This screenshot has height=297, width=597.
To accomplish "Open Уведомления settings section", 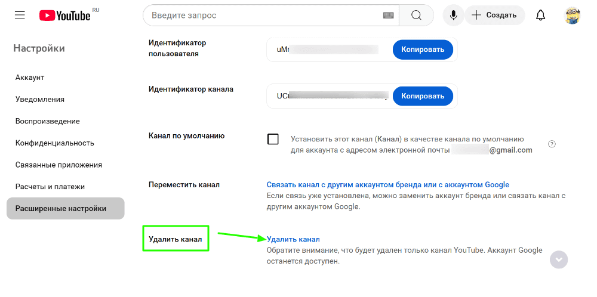I will point(39,100).
